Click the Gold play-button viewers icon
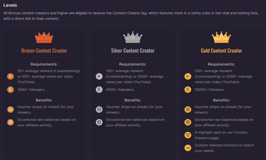266x160 pixels. [188, 76]
